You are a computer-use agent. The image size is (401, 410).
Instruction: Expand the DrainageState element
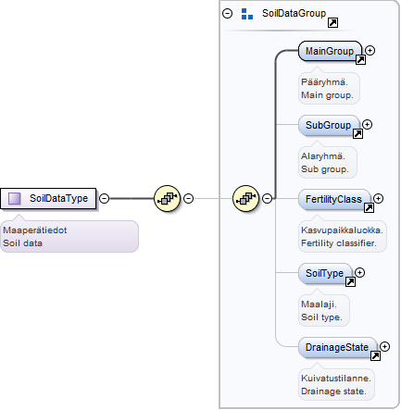tap(384, 346)
